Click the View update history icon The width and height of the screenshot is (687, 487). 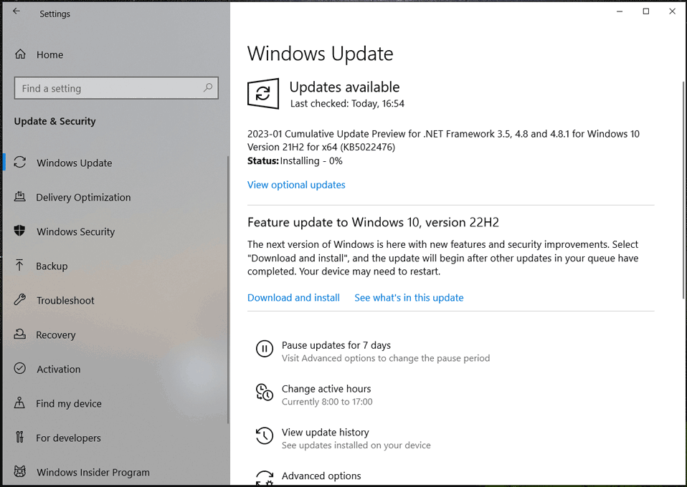pos(264,436)
